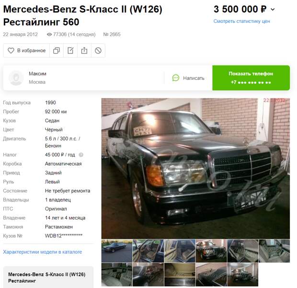This screenshot has width=297, height=288.
Task: Open Характеристики модели в каталоге link
Action: [x=43, y=252]
